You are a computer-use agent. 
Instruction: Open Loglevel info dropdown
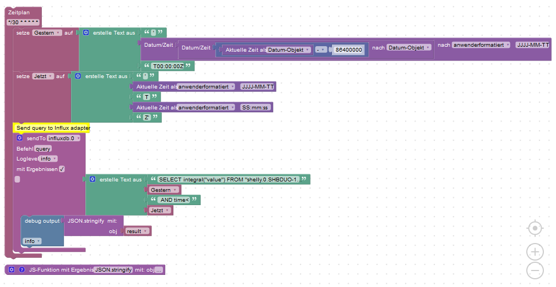coord(48,159)
